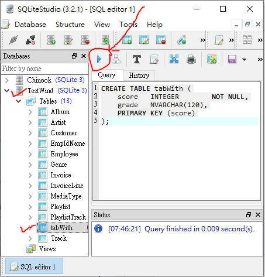Click the Filter by name field
This screenshot has height=277, width=265.
click(45, 69)
